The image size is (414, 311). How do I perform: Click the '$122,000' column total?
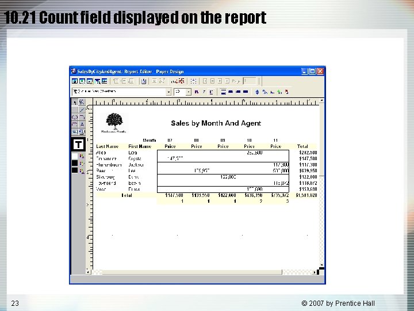pos(227,195)
